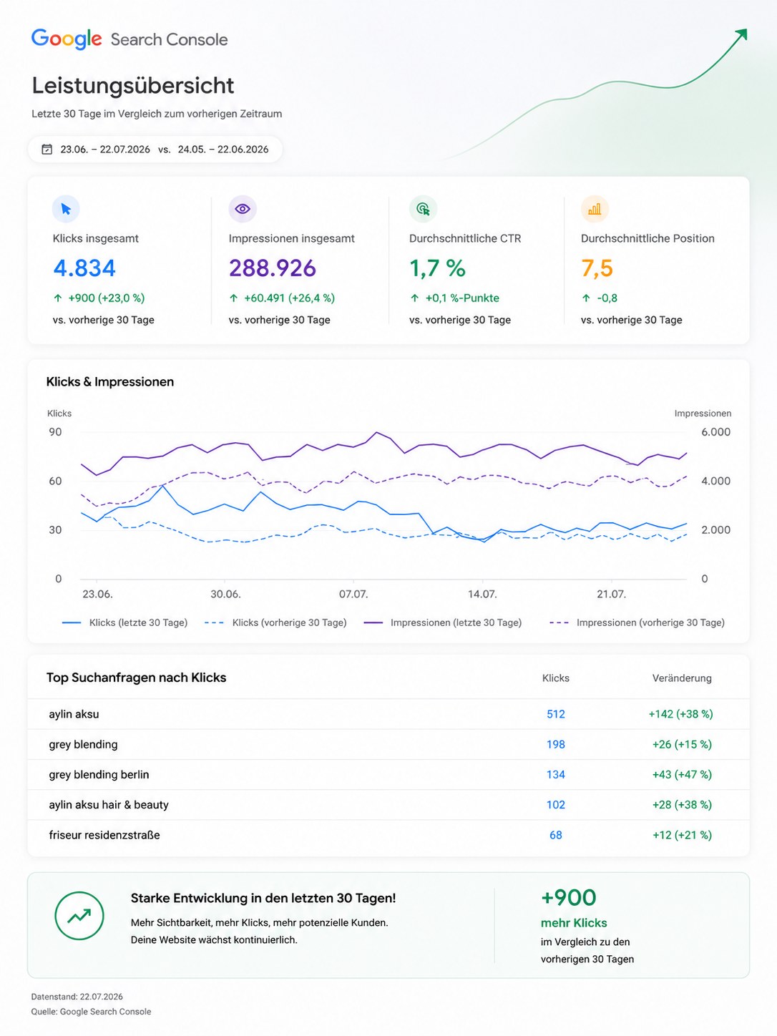The height and width of the screenshot is (1036, 777).
Task: Click the 21.07. x-axis label
Action: [611, 595]
